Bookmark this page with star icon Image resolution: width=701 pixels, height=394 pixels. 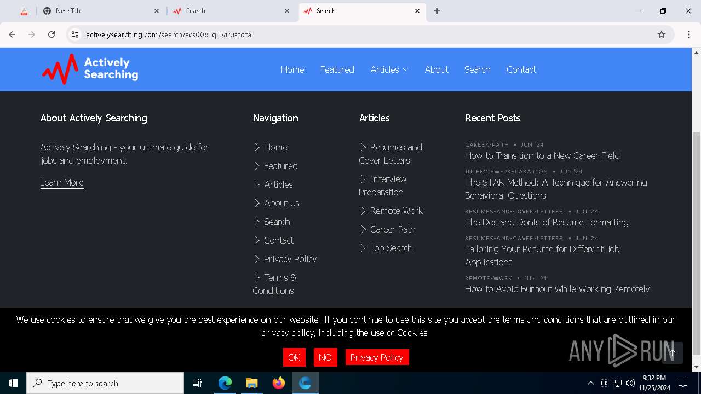662,34
